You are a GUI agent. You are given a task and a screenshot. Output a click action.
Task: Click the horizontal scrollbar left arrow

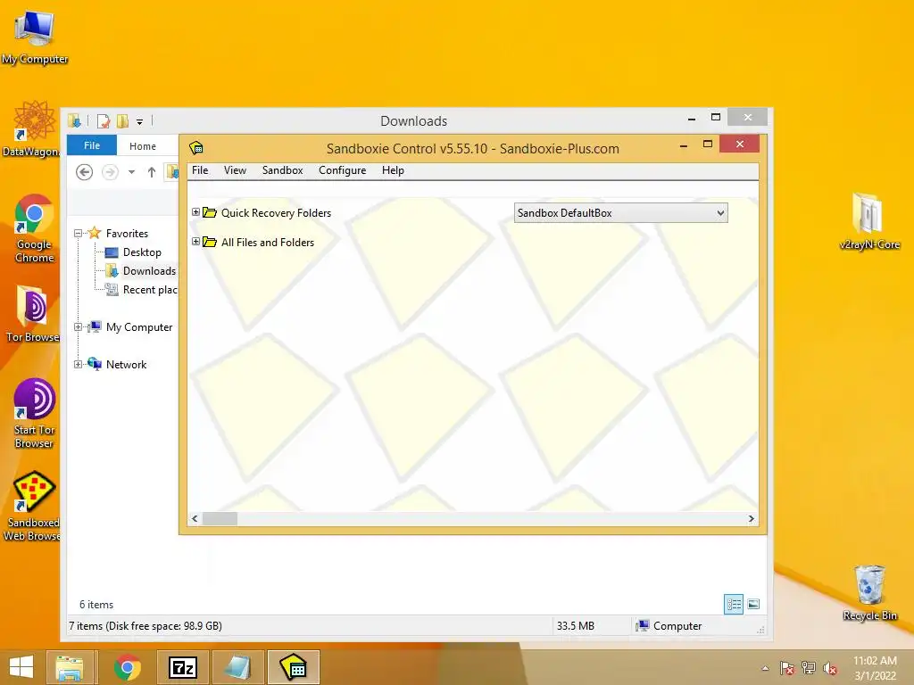(x=195, y=518)
